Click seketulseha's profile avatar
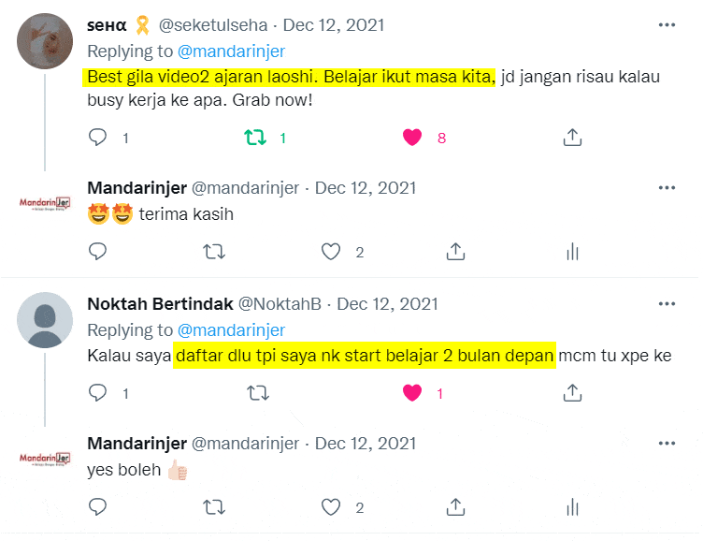703x541 pixels. [45, 42]
